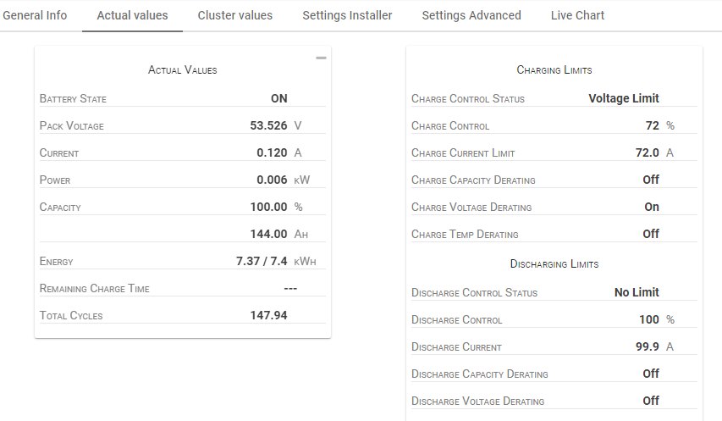
Task: Click the Energy value 7.37 / 7.4
Action: (262, 262)
